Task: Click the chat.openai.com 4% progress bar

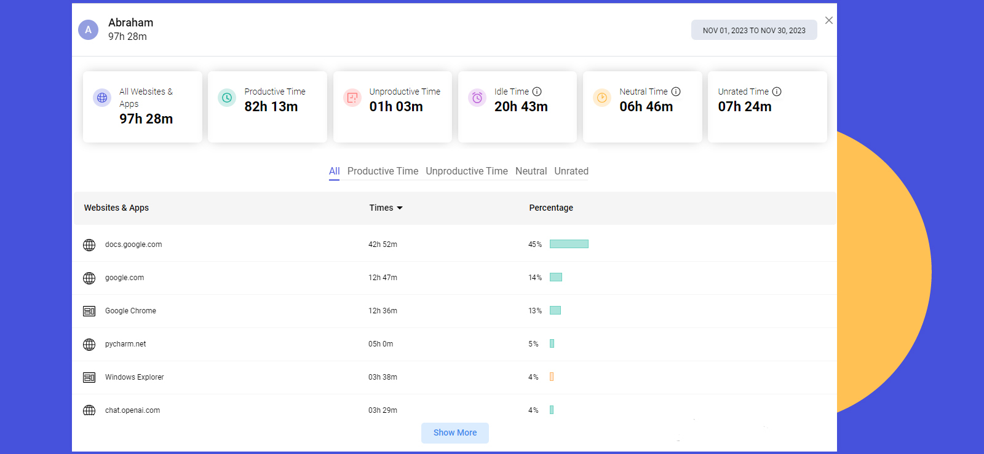Action: point(552,410)
